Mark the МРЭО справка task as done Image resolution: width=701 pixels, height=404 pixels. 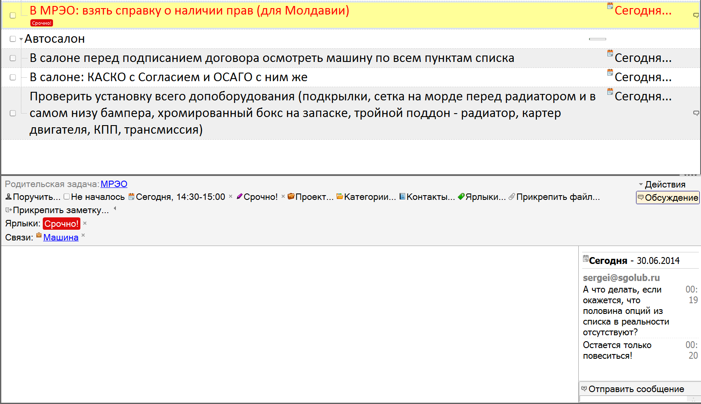(x=13, y=15)
